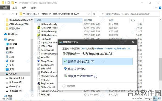
Task: Switch to the 主页 ribbon tab
Action: pos(15,8)
